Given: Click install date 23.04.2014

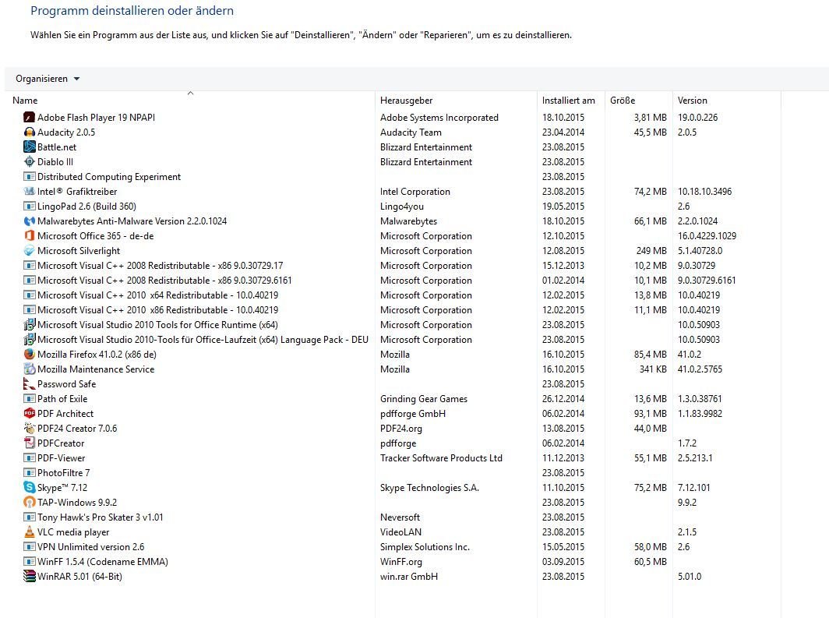Looking at the screenshot, I should [563, 132].
